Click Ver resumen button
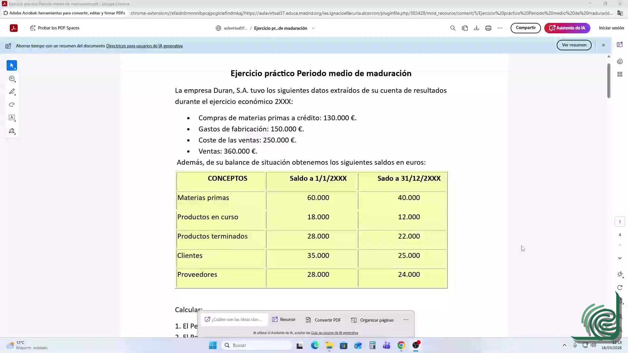This screenshot has width=628, height=353. point(574,45)
